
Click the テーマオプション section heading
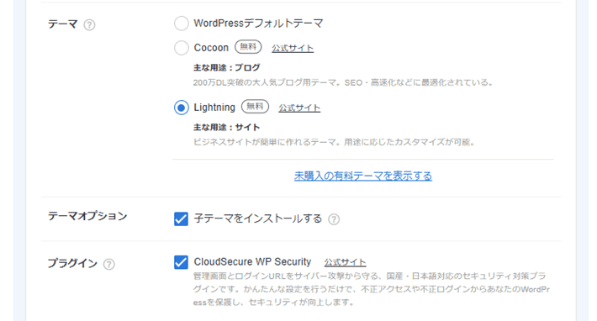coord(87,217)
